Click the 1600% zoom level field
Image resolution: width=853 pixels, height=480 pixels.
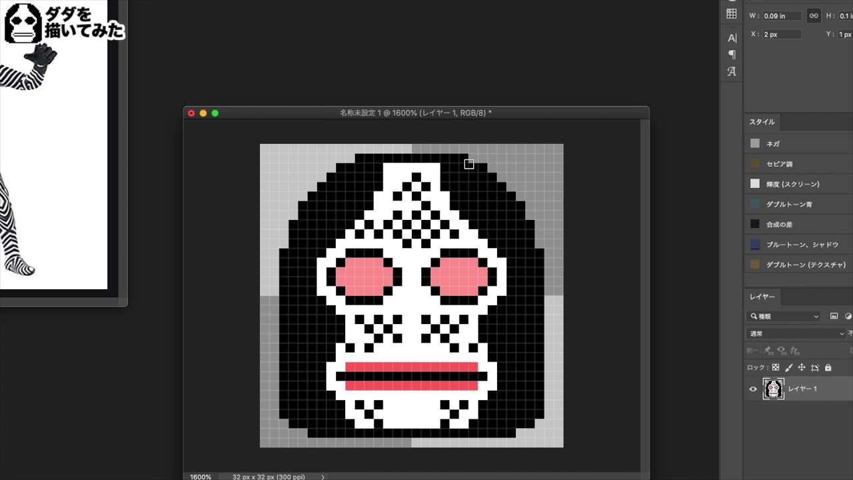coord(201,477)
